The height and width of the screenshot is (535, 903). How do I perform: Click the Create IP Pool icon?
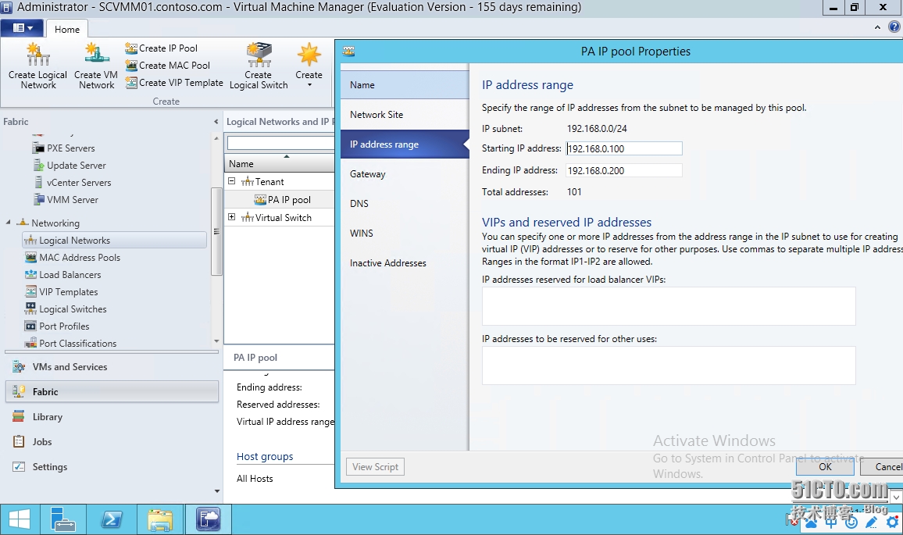click(x=131, y=48)
